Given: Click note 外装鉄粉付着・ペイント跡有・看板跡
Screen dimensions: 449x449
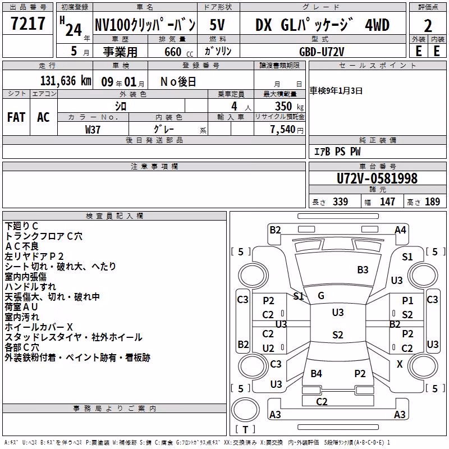Looking at the screenshot, I should 77,358.
